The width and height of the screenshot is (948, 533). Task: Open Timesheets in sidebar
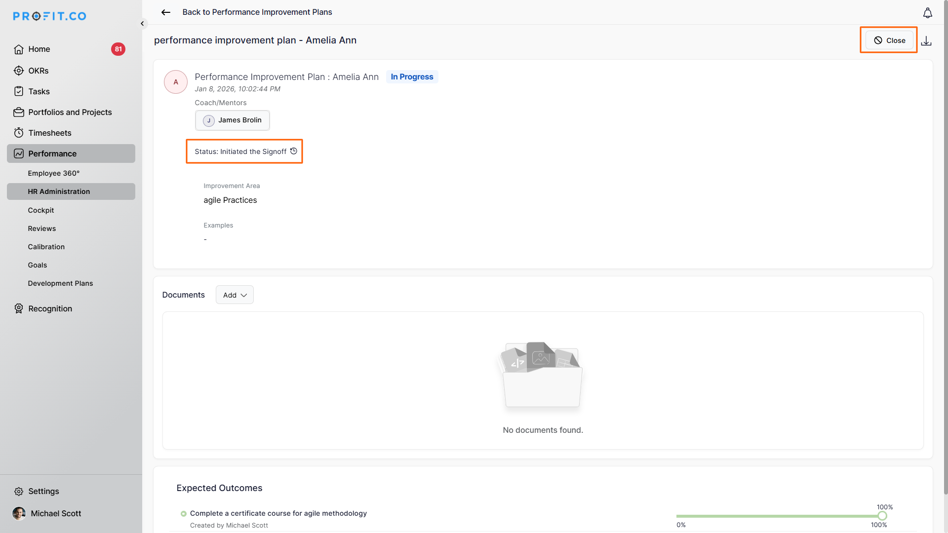[49, 133]
